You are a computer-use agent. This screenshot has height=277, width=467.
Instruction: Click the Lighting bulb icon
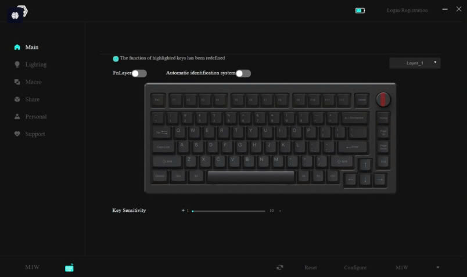click(x=17, y=64)
